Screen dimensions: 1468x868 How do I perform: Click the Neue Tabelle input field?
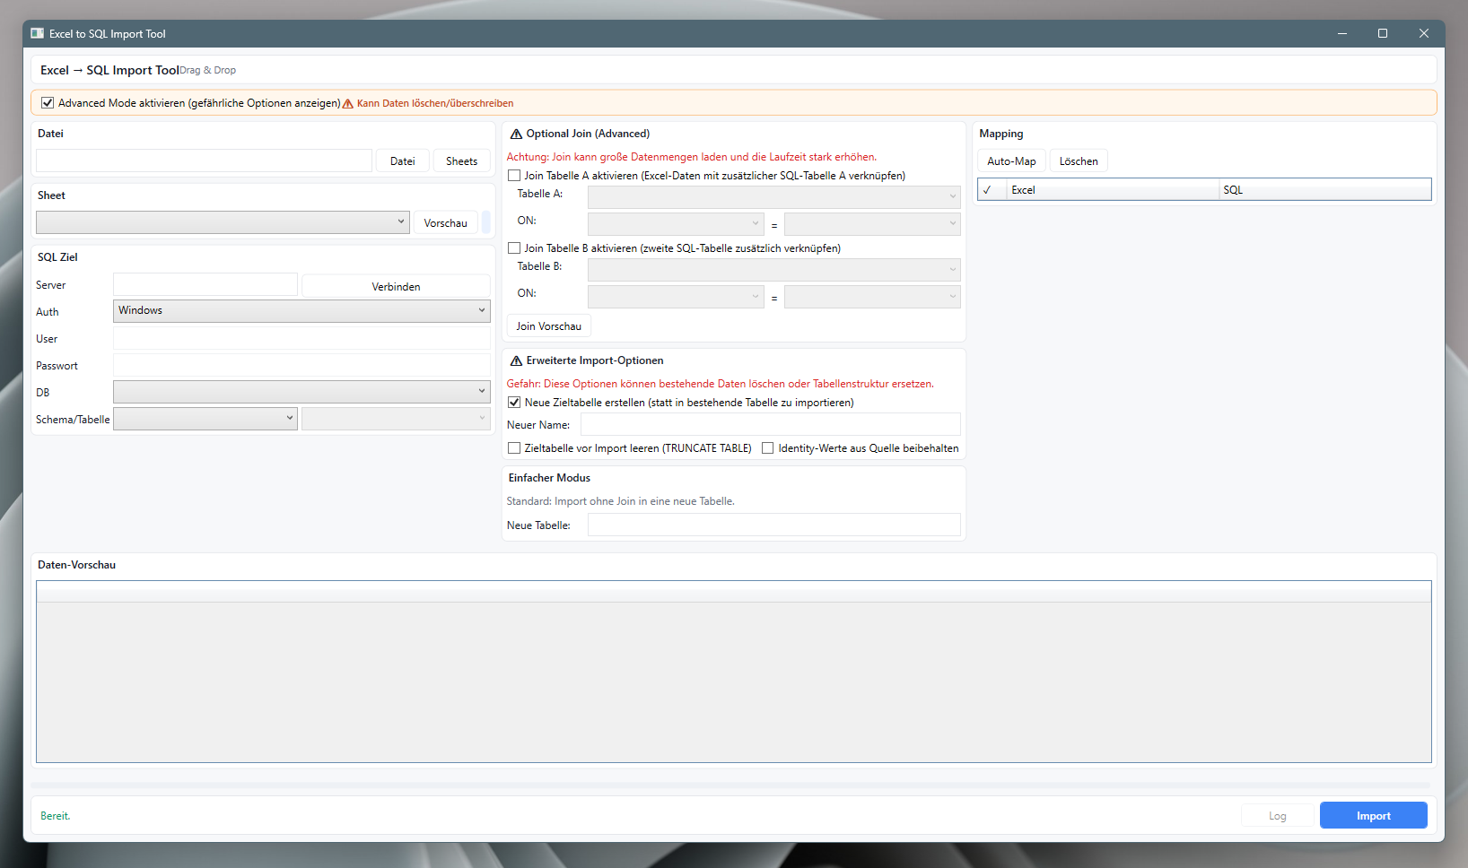(773, 525)
